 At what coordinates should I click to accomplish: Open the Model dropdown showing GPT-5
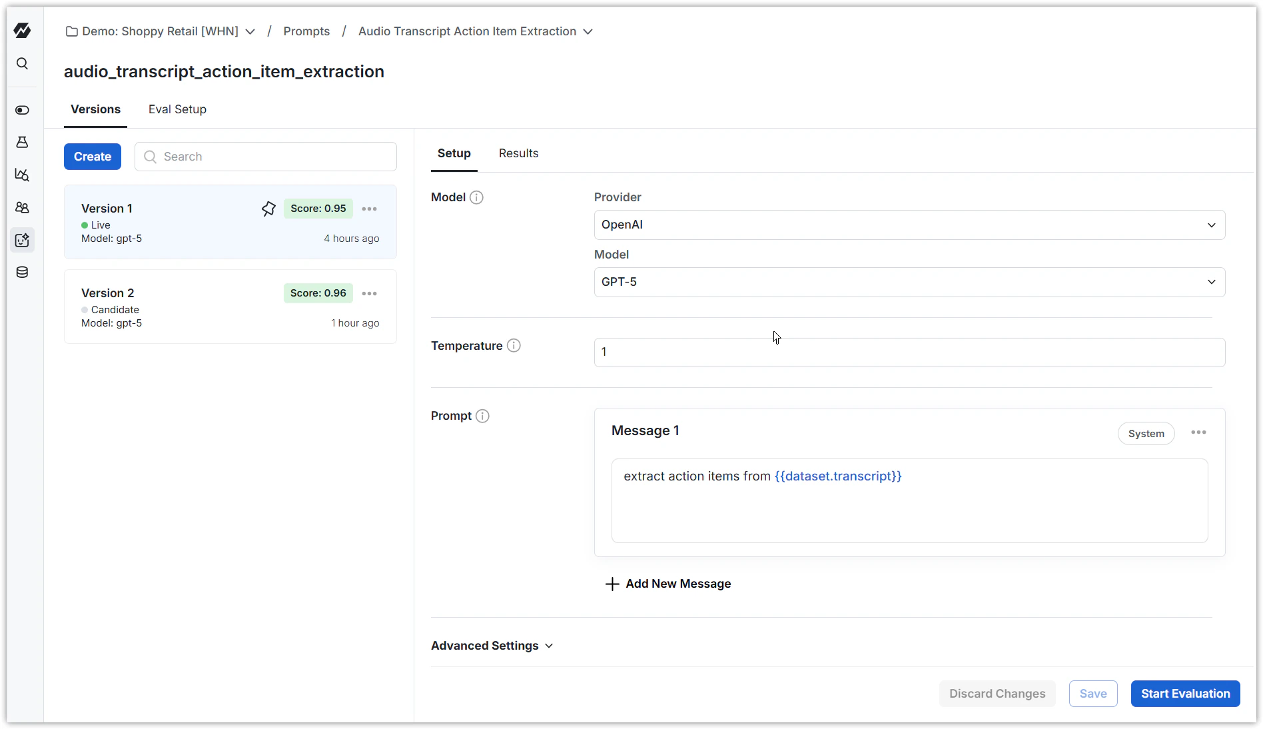pyautogui.click(x=909, y=282)
